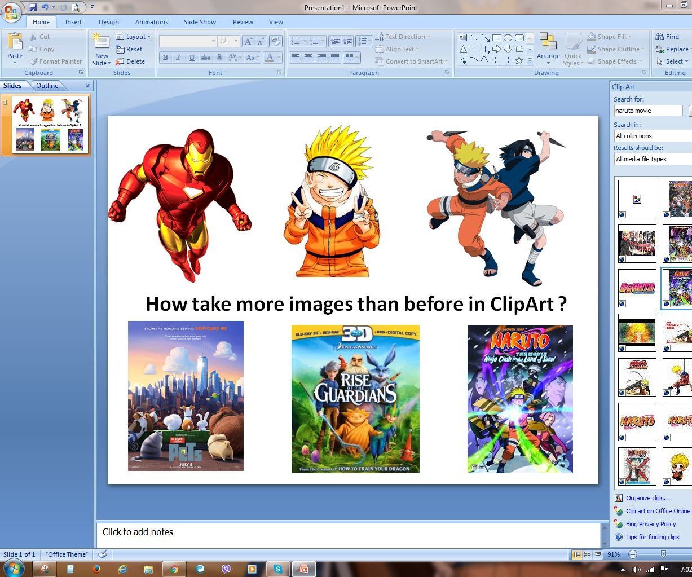Viewport: 692px width, 577px height.
Task: Switch to the Insert ribbon tab
Action: point(73,22)
